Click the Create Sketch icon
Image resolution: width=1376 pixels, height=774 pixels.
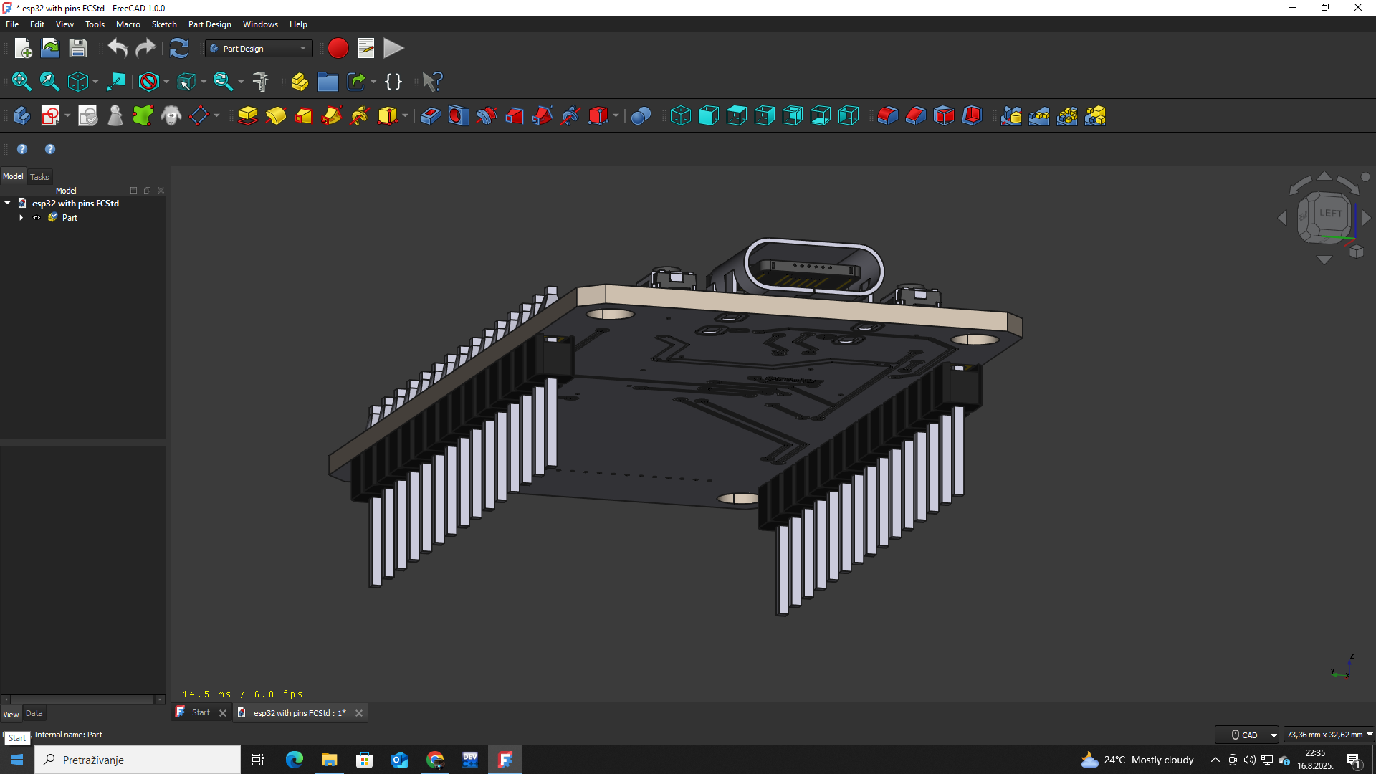tap(49, 115)
